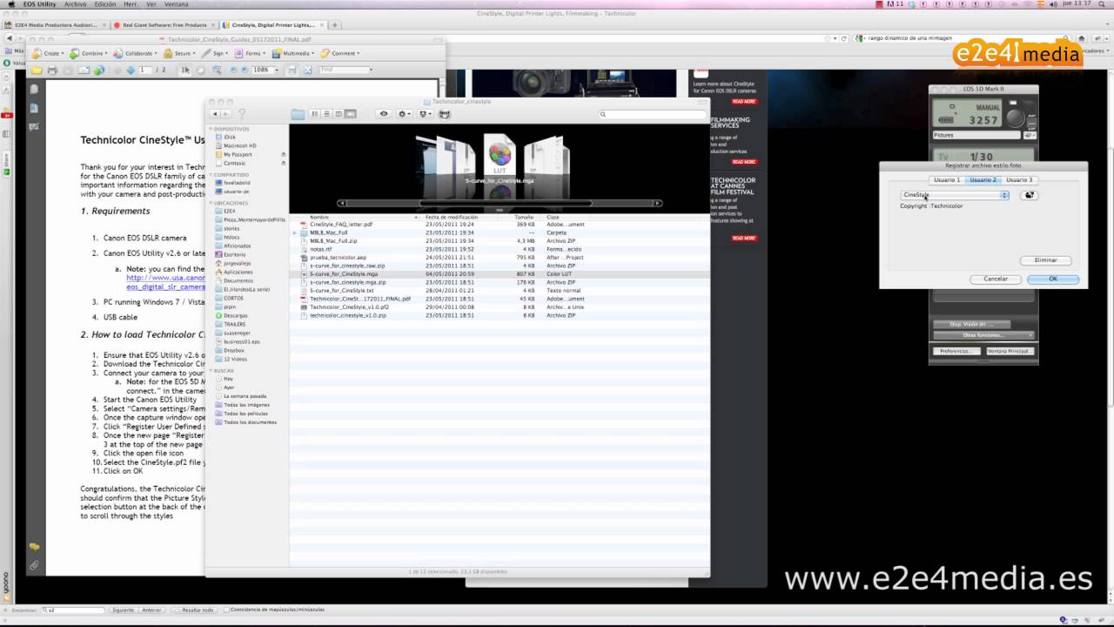
Task: Click Create dropdown in Acrobat toolbar
Action: 49,53
